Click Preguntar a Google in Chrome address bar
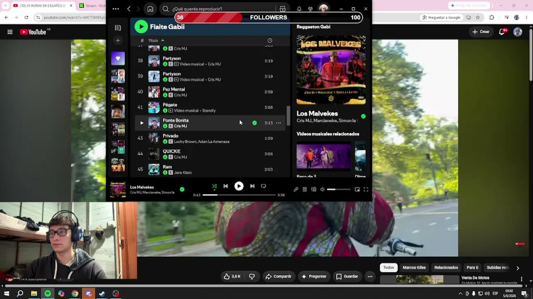 coord(441,17)
